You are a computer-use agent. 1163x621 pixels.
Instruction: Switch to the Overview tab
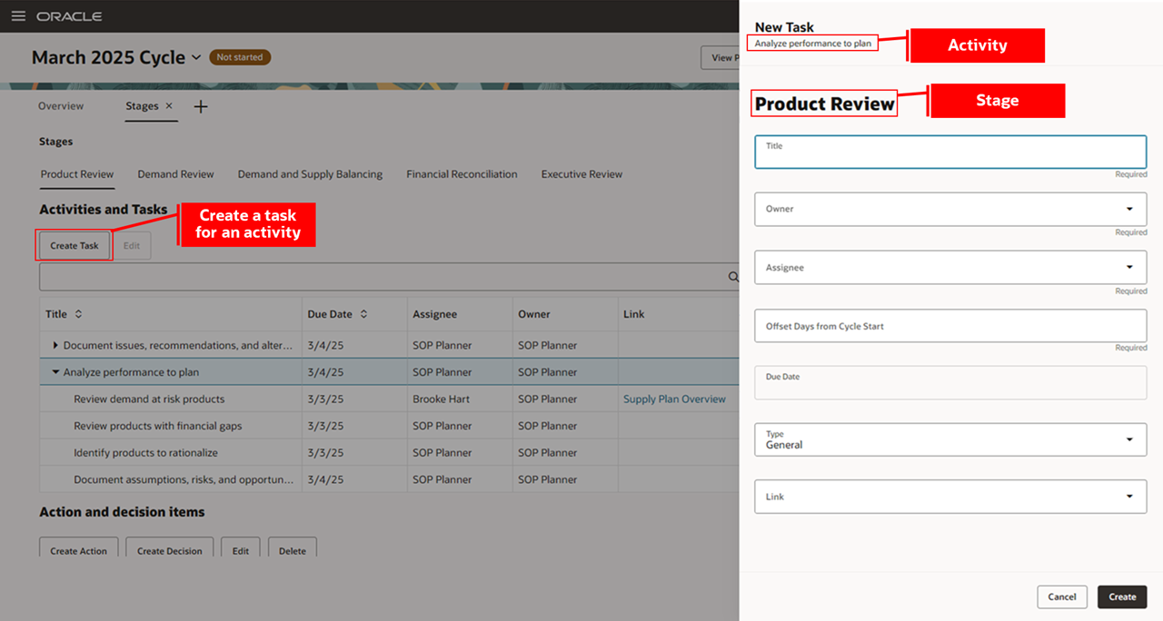pyautogui.click(x=61, y=106)
